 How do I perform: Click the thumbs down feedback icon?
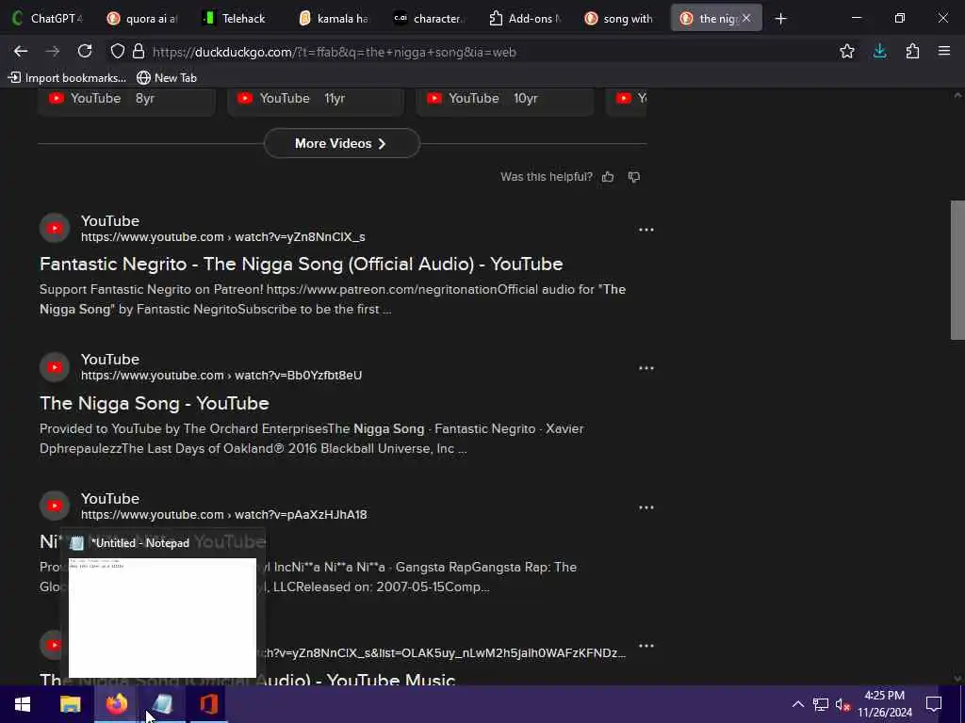634,177
